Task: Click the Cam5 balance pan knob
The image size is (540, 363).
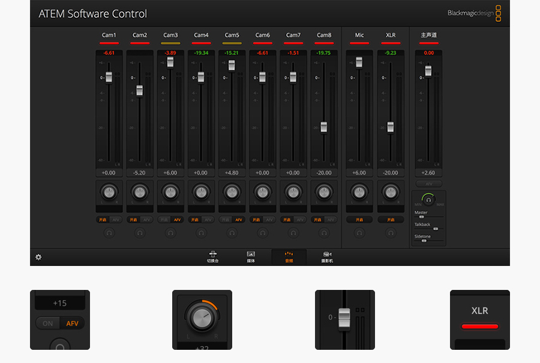Action: [232, 192]
